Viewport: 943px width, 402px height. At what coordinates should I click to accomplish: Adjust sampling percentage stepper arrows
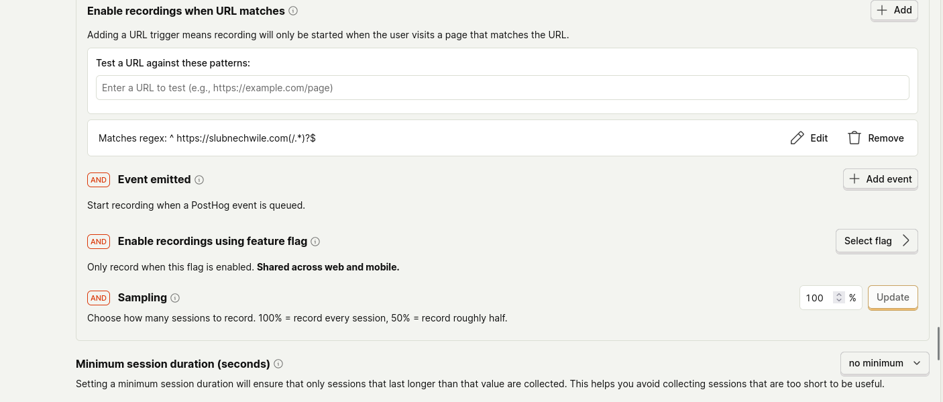click(x=838, y=298)
